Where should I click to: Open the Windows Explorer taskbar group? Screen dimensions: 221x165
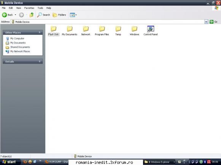(159, 162)
